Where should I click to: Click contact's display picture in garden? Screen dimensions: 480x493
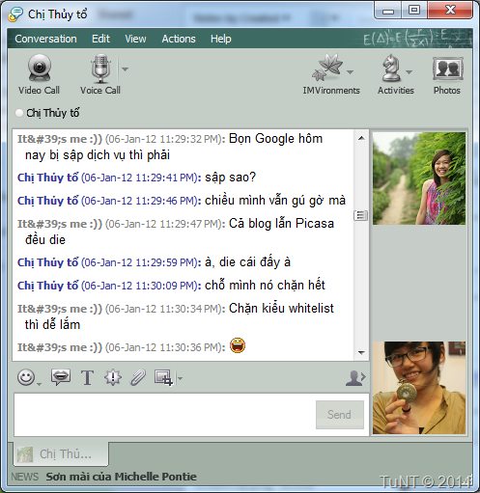[419, 178]
